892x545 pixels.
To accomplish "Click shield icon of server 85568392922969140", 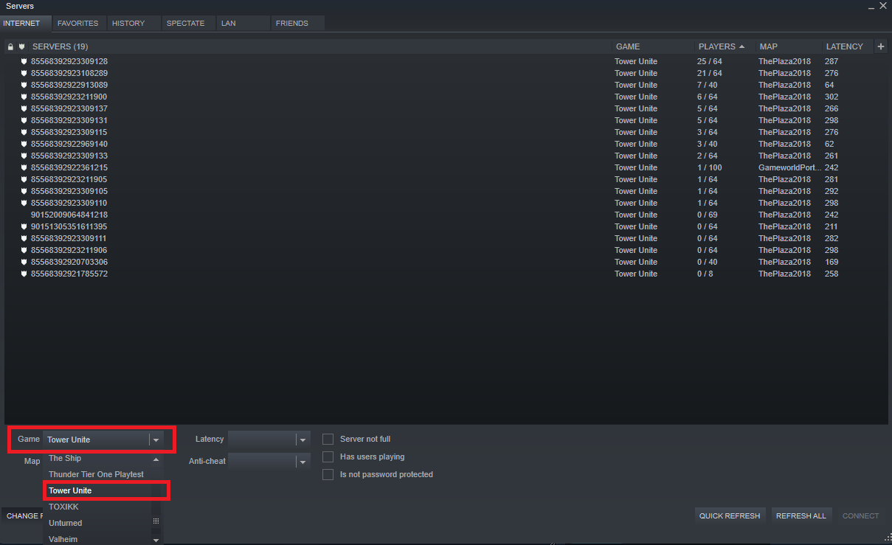I will click(x=24, y=144).
